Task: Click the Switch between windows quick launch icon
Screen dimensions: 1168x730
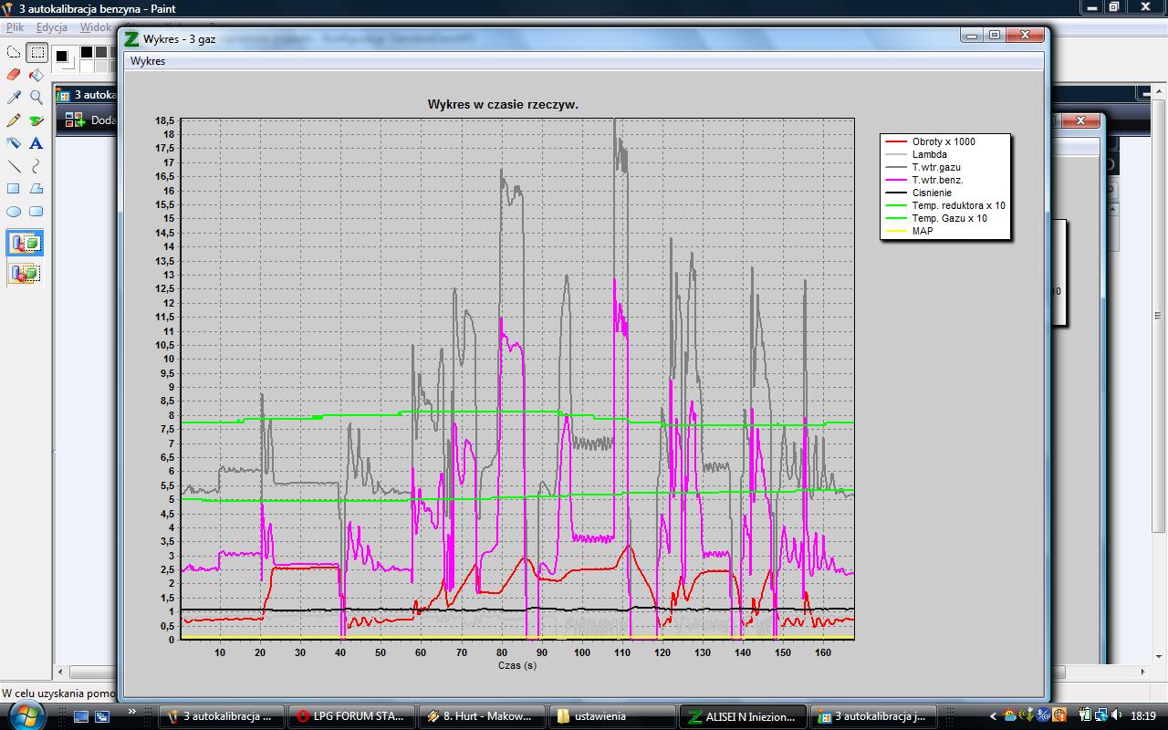Action: point(102,716)
